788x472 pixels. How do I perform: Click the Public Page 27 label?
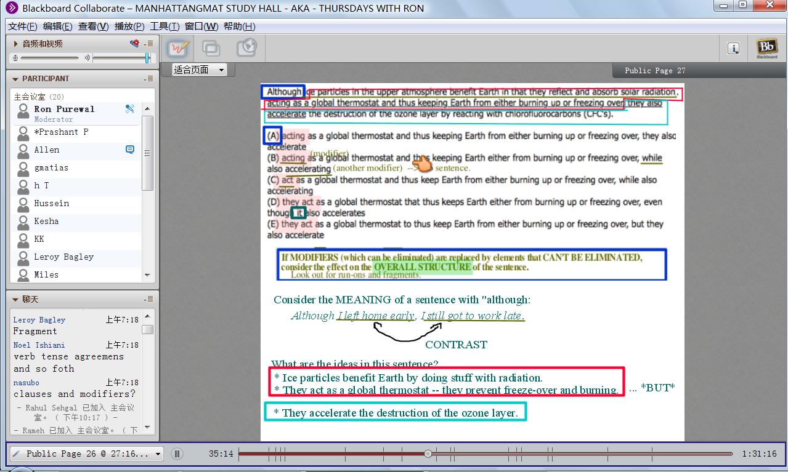(x=655, y=71)
